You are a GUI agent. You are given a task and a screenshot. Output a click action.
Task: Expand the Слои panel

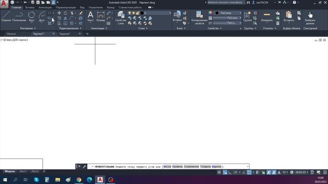point(143,28)
